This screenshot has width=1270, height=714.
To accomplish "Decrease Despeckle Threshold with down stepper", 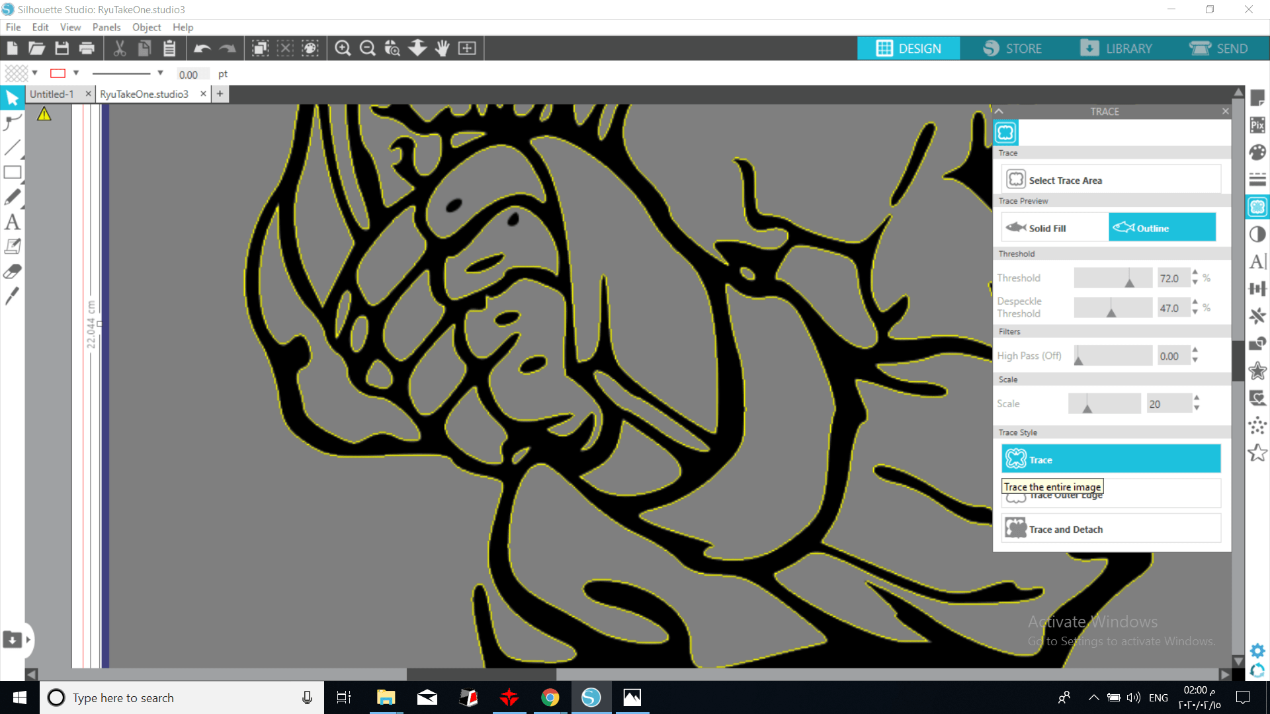I will [x=1195, y=312].
